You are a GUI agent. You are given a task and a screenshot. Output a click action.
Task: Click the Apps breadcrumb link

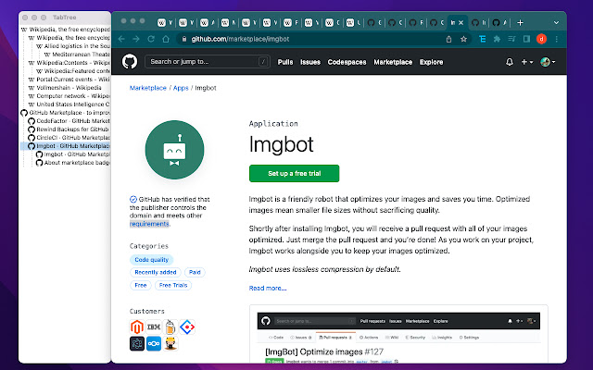tap(181, 88)
